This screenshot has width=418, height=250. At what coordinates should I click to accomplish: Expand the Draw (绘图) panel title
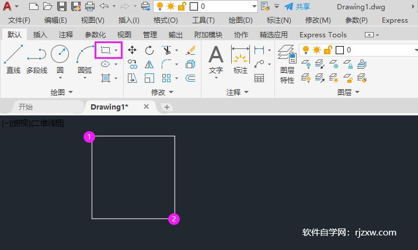coord(61,92)
